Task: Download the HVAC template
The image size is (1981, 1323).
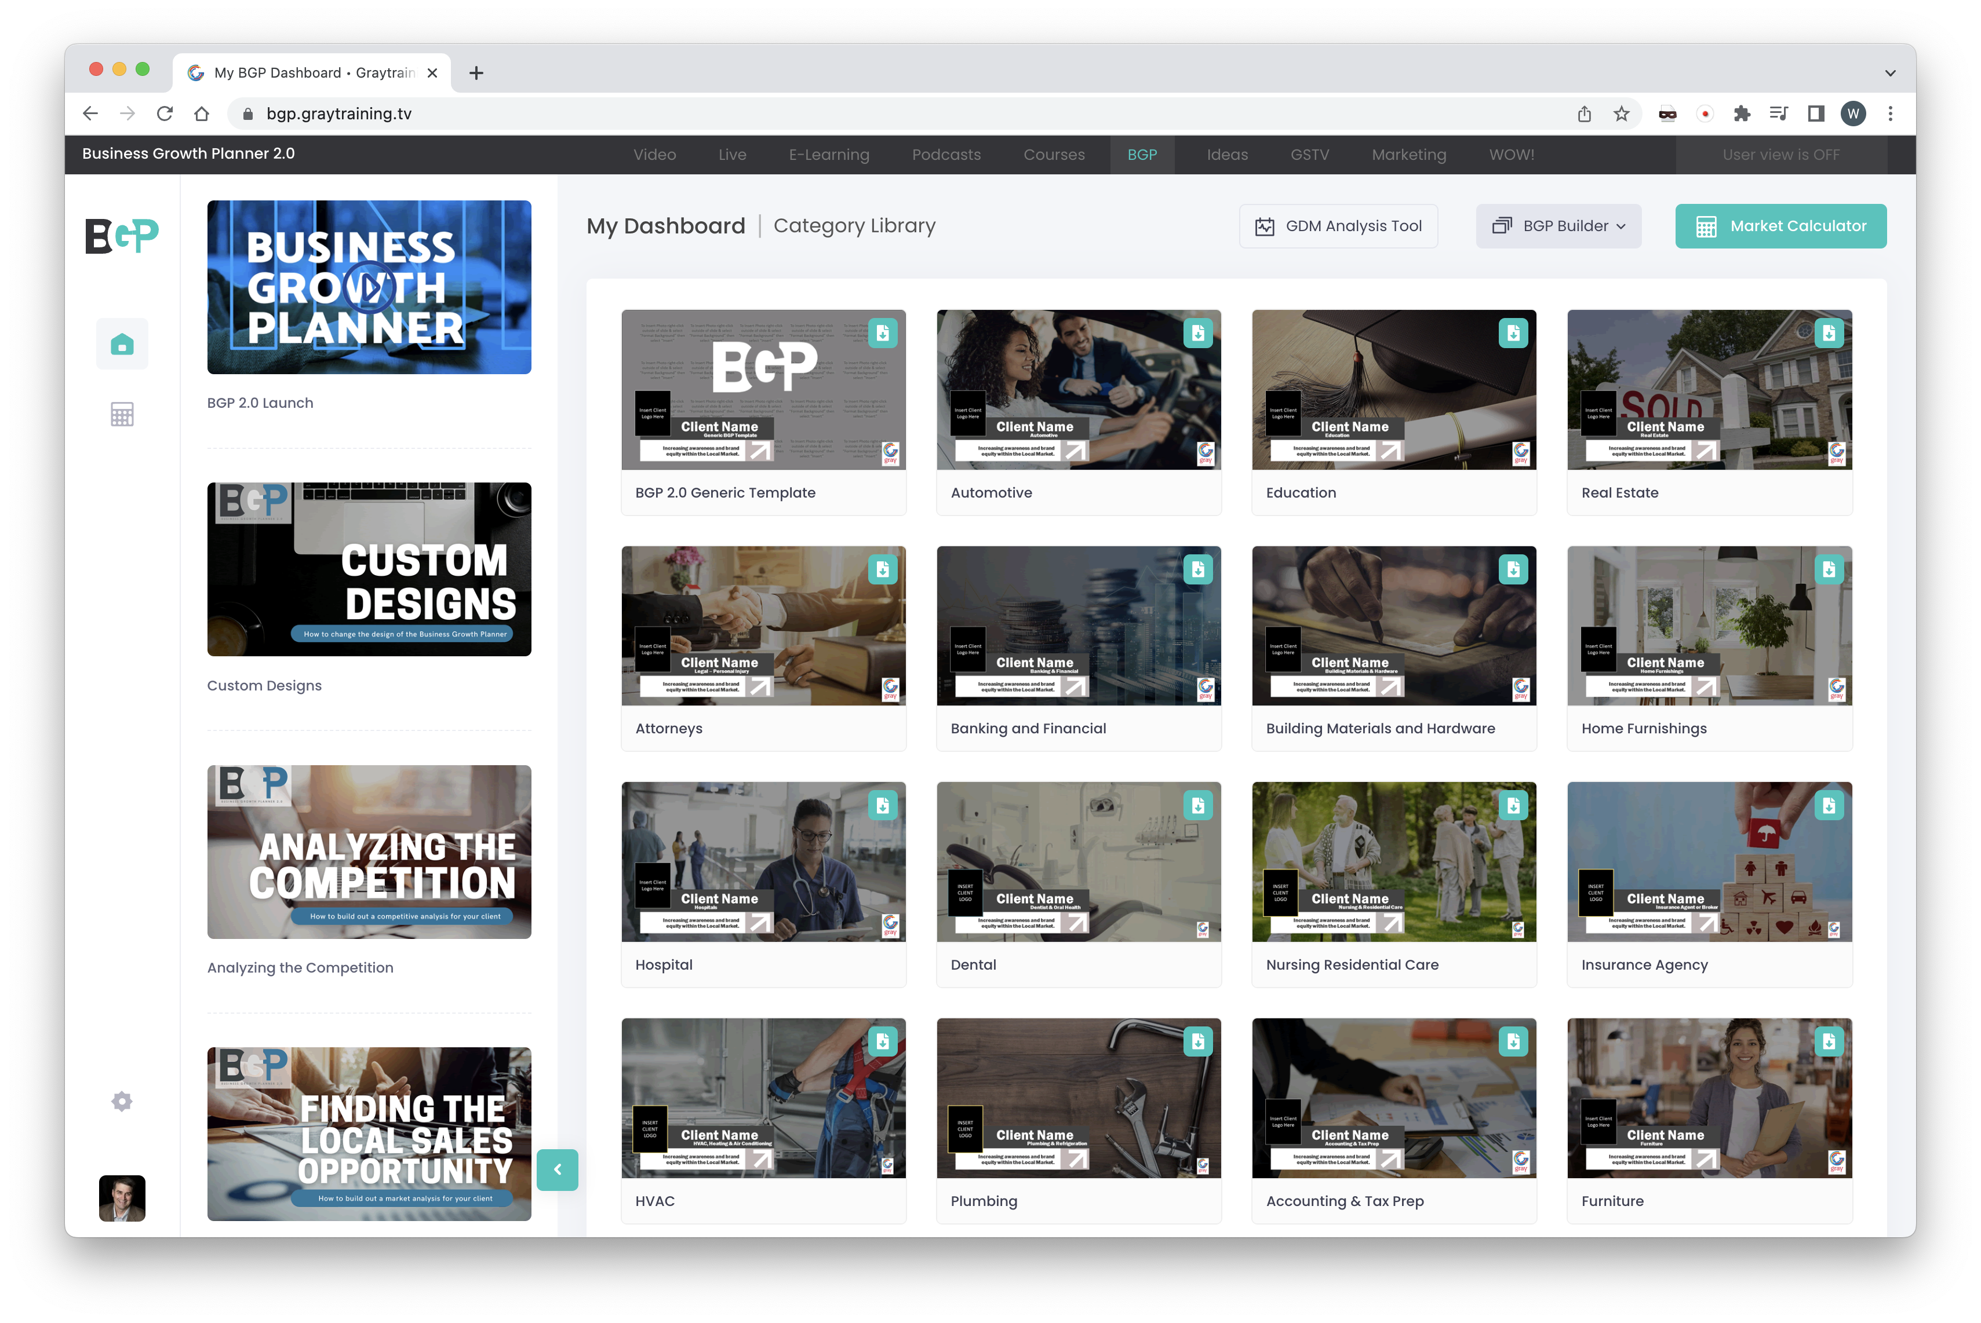Action: tap(883, 1042)
